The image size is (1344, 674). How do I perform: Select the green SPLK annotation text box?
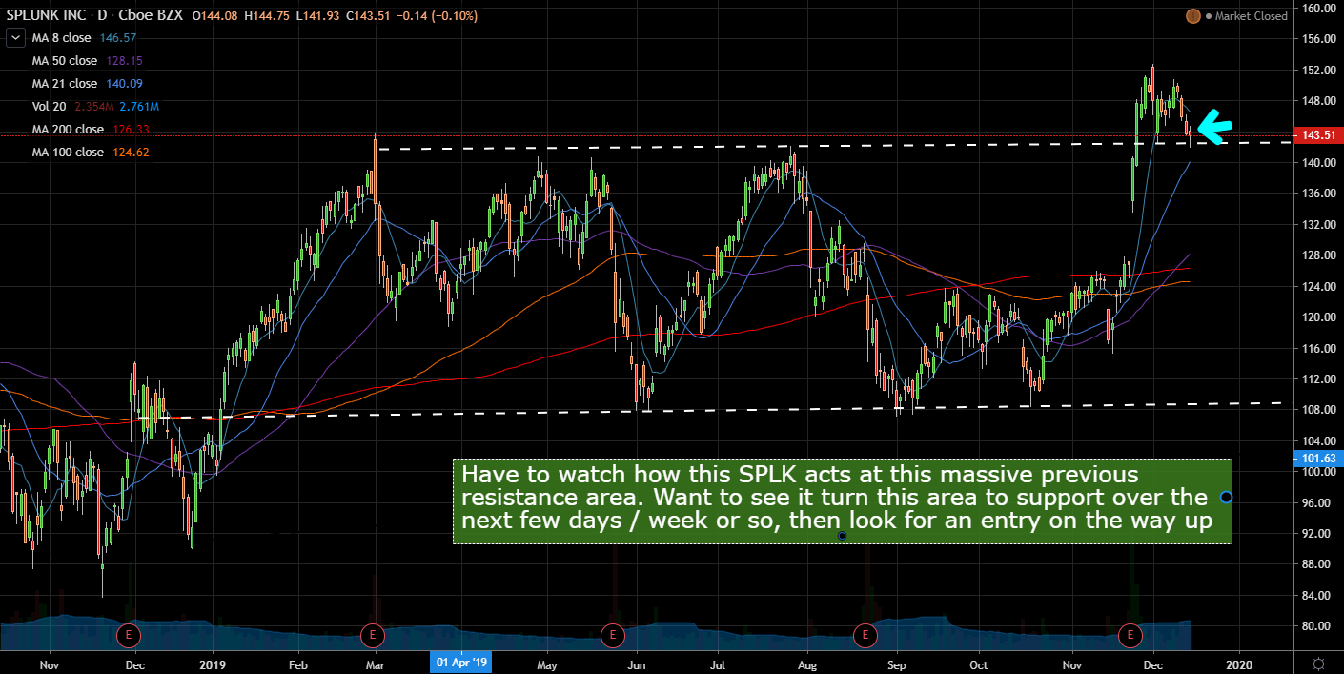843,501
